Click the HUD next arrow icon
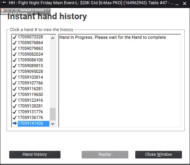The width and height of the screenshot is (190, 165). [12, 10]
